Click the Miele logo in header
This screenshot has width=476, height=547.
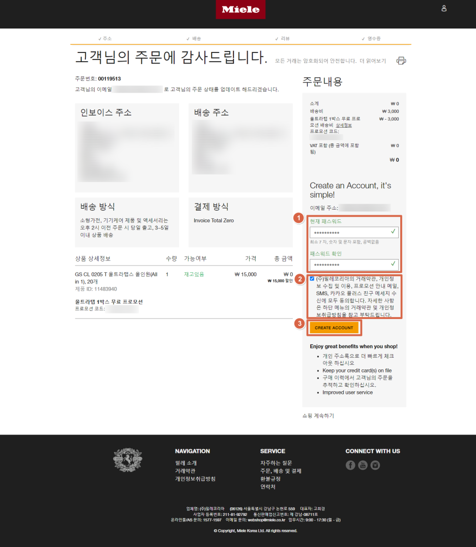(x=241, y=10)
